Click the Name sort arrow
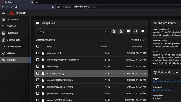 [54, 46]
